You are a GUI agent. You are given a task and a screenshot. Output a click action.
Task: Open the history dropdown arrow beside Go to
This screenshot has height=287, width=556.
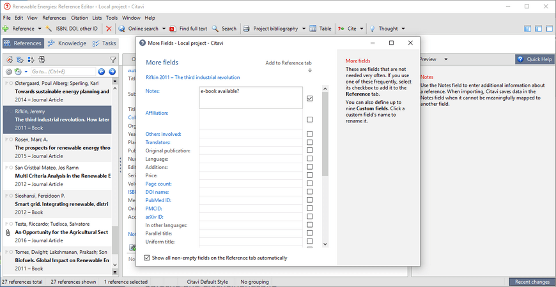[x=26, y=72]
